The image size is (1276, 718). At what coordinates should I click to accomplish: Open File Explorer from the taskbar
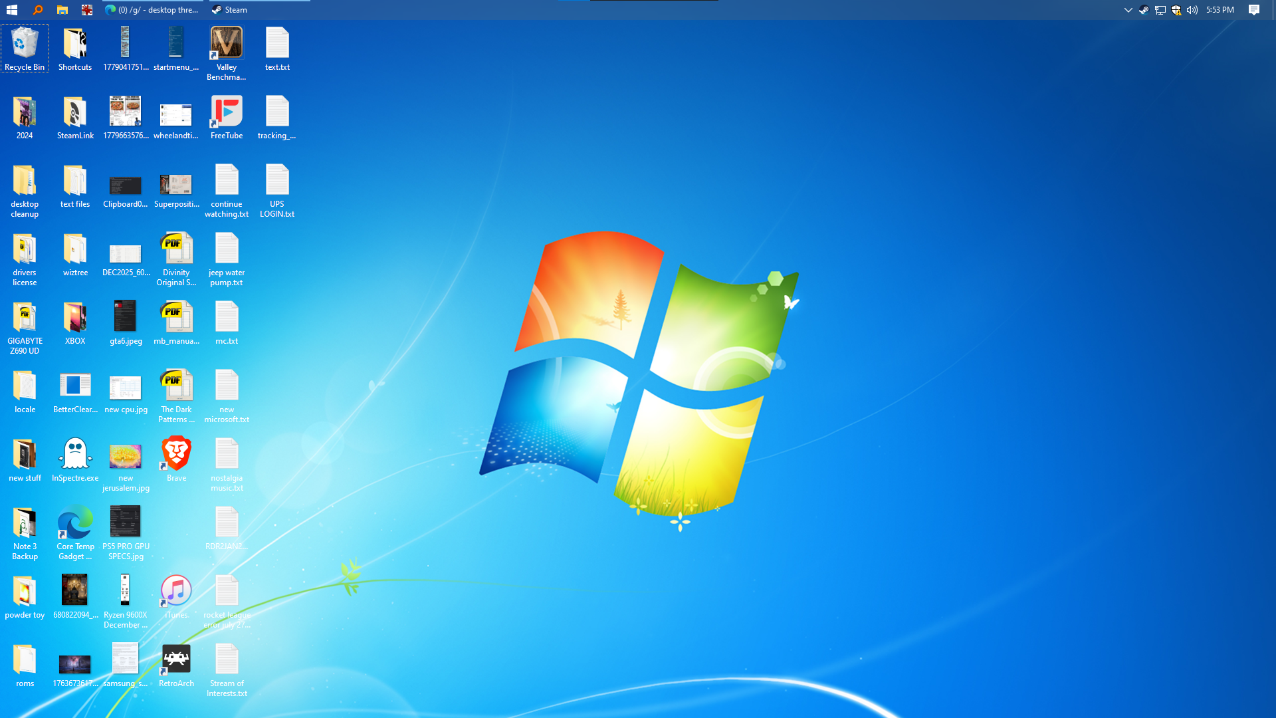(62, 10)
